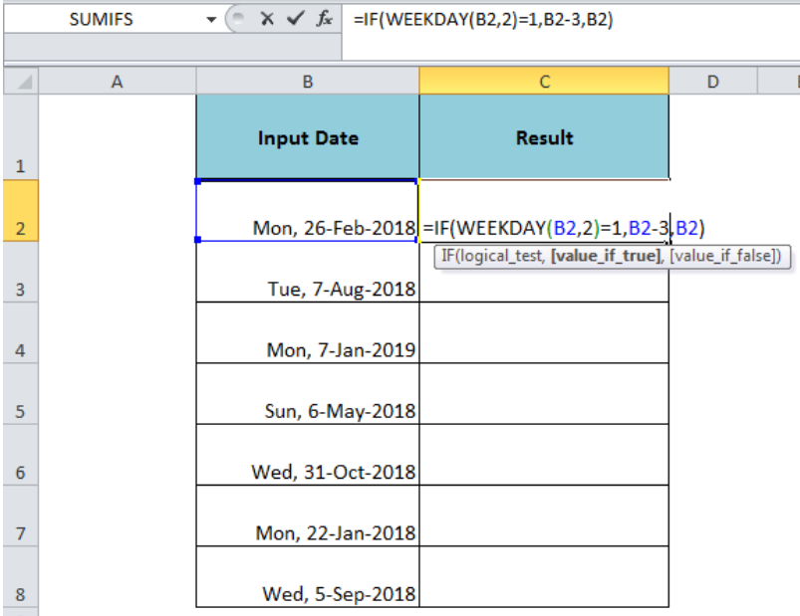Select cell with Mon, 7-Jan-2019

click(308, 332)
